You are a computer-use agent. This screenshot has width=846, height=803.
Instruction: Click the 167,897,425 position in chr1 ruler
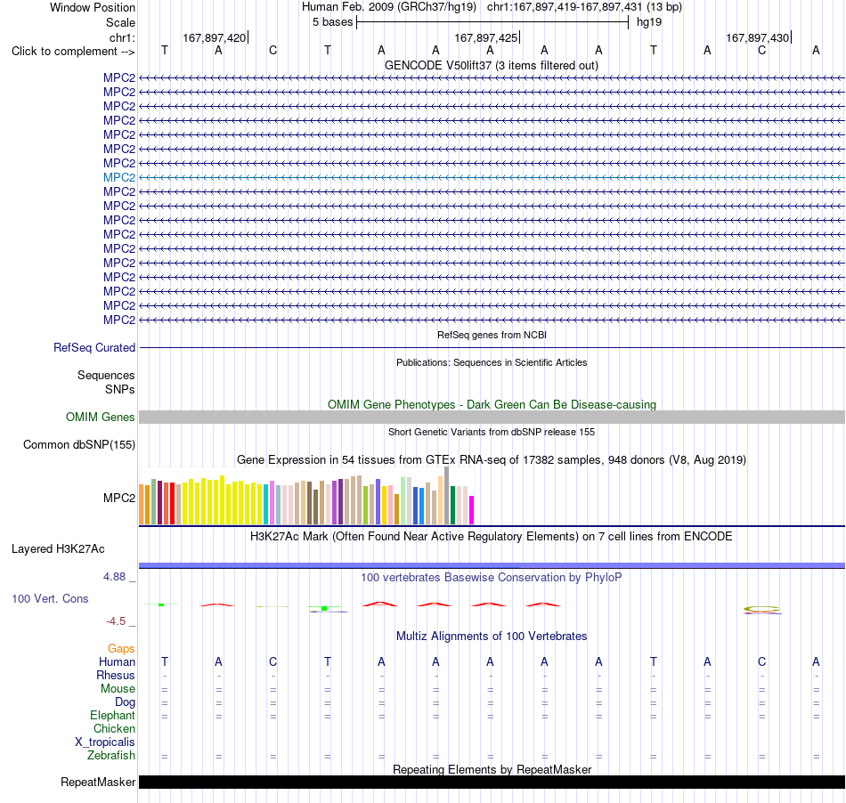[x=485, y=37]
